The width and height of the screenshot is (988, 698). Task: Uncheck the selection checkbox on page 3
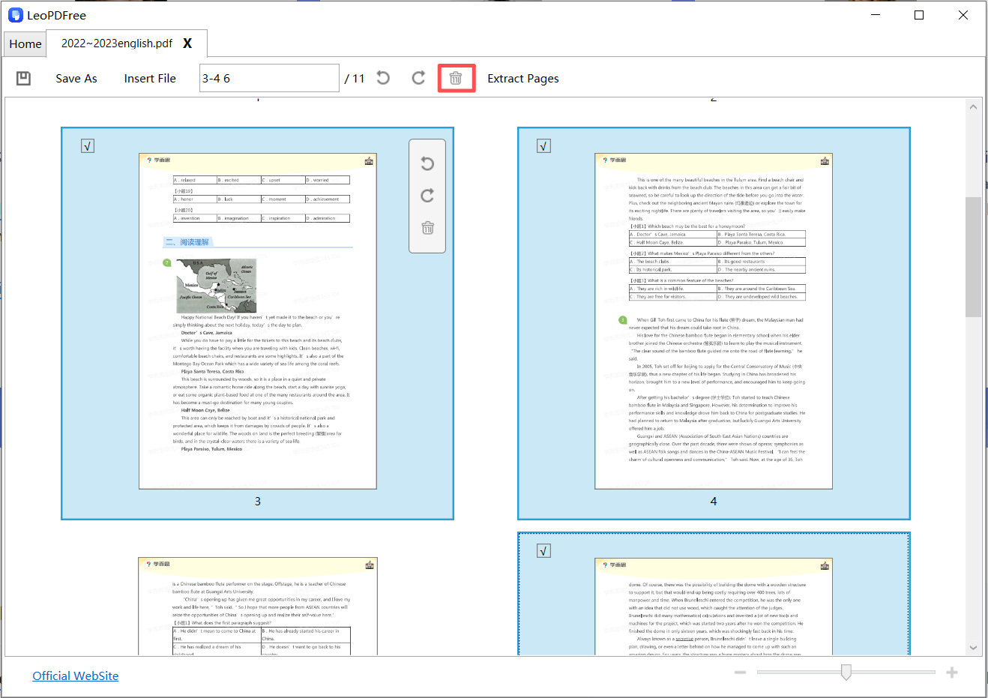[88, 145]
